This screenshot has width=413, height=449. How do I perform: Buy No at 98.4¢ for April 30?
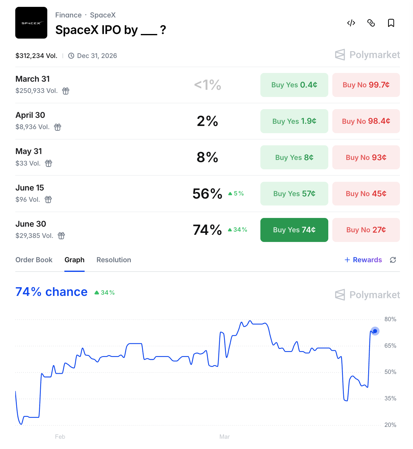pos(366,121)
